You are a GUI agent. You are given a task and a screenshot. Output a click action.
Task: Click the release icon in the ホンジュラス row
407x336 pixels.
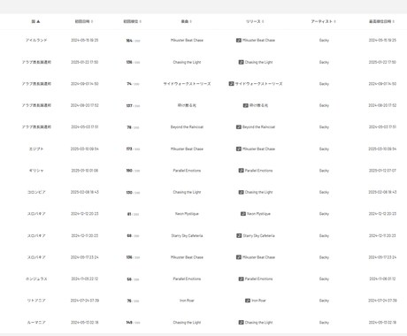tap(241, 279)
